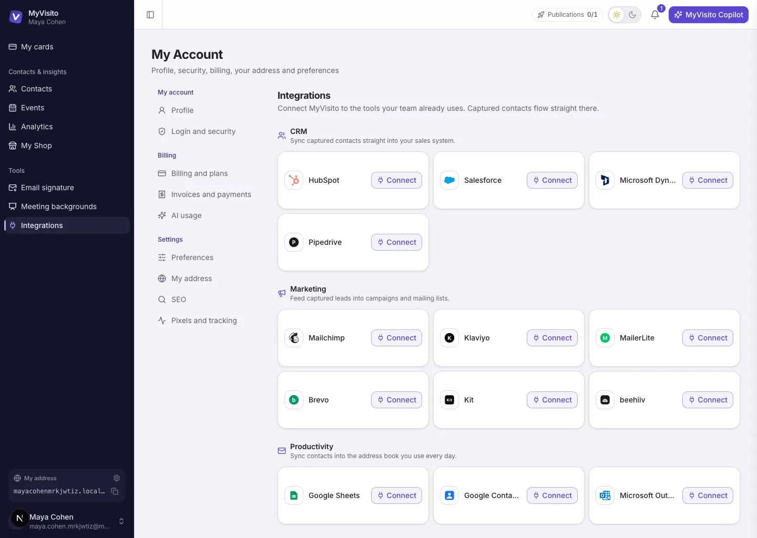The image size is (757, 538).
Task: Open address settings gear icon
Action: [x=117, y=478]
